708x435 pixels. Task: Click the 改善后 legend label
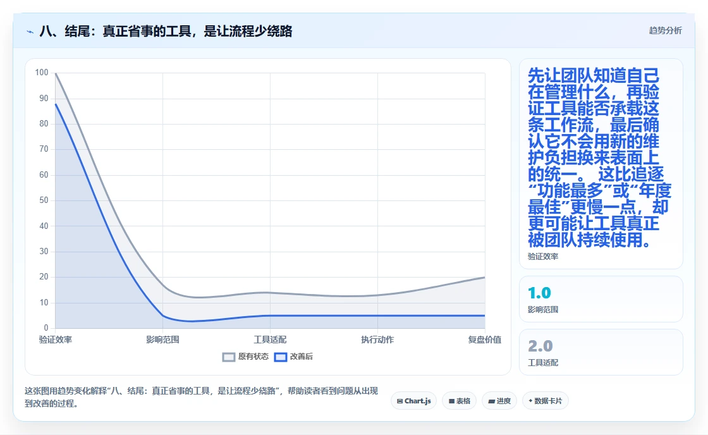[x=301, y=357]
